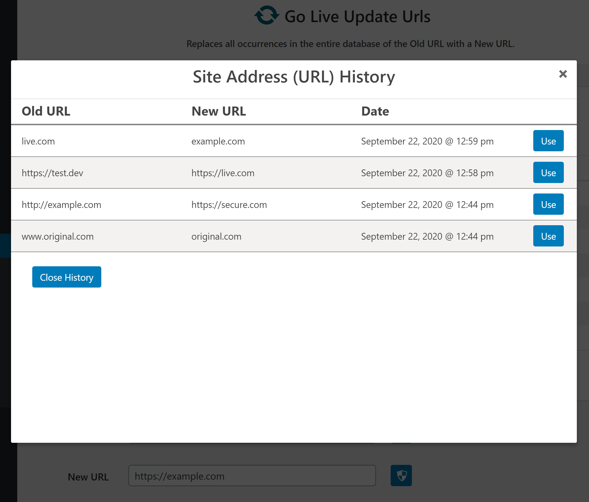Click the Go Live Update Urls heading
Viewport: 589px width, 502px height.
[x=357, y=16]
